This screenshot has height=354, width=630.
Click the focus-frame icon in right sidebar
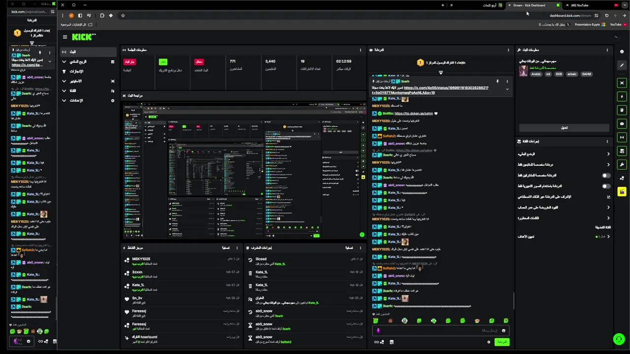point(622,83)
